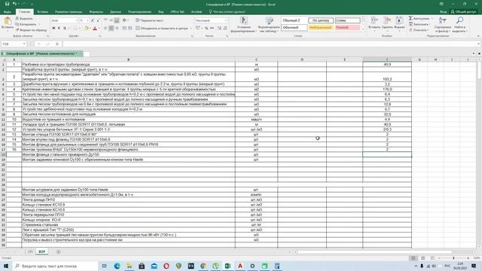Apply the Плохой cell style

347,27
